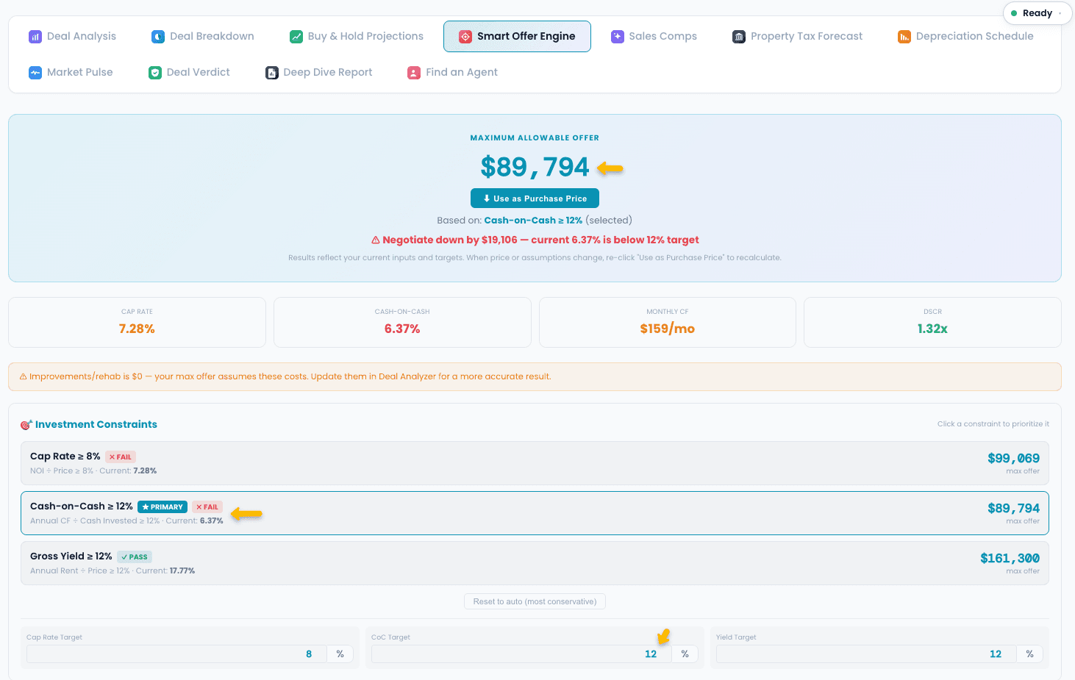Image resolution: width=1075 pixels, height=680 pixels.
Task: Click the Cap Rate Target input field
Action: click(x=176, y=654)
